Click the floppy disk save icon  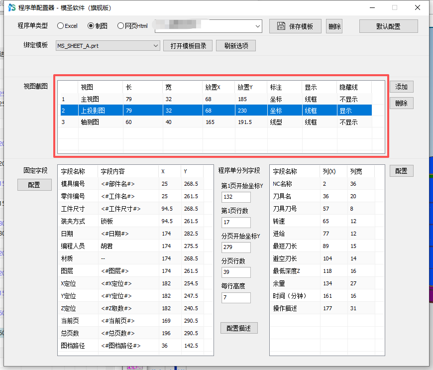[281, 26]
